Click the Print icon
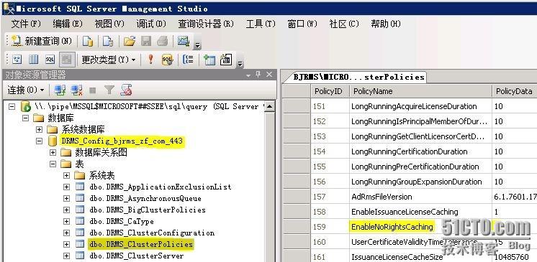Viewport: 537px width, 262px height. pyautogui.click(x=163, y=42)
